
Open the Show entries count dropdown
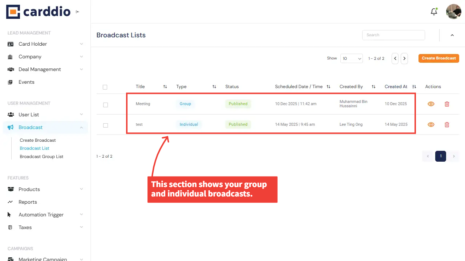(x=351, y=58)
